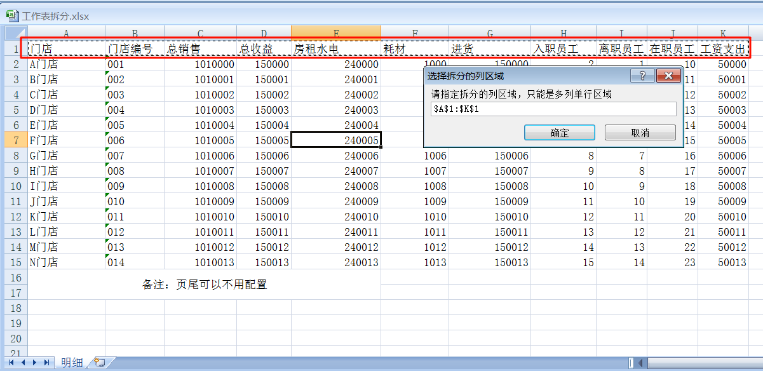Click the next-sheet navigation arrow

point(34,362)
